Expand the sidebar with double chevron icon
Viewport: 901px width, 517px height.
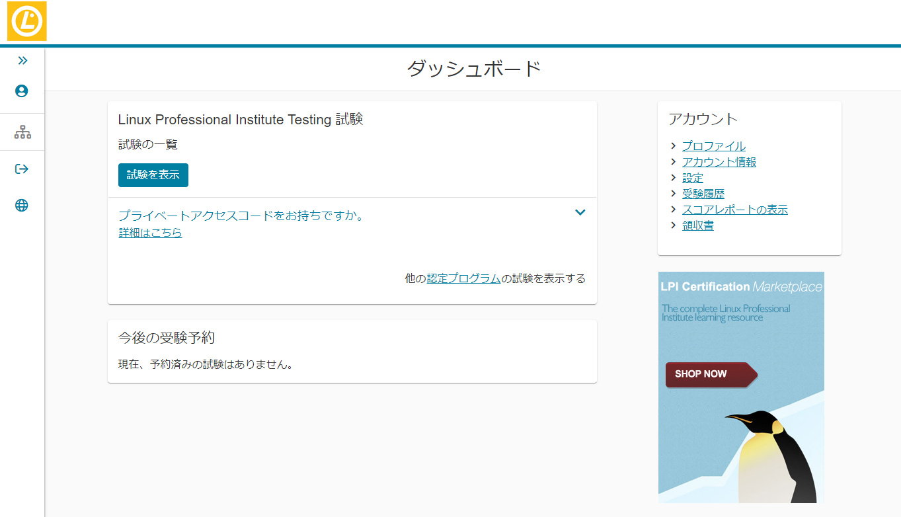[x=22, y=61]
